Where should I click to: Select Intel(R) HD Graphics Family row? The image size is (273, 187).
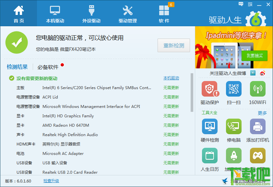tap(98, 116)
